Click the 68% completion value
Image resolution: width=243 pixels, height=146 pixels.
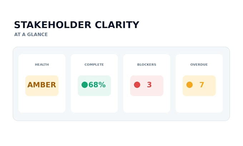(x=97, y=85)
